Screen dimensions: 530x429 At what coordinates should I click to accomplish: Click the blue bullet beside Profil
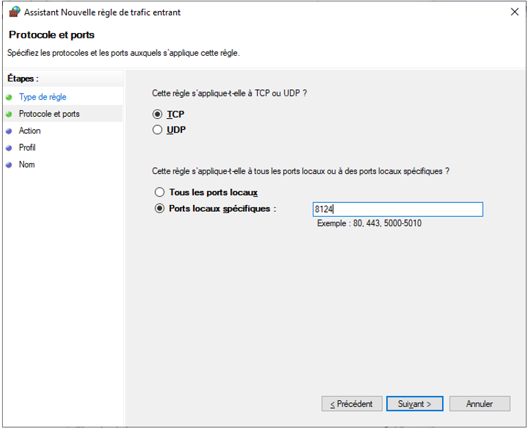(9, 148)
